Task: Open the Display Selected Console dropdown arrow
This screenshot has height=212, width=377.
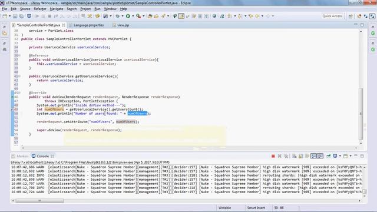Action: point(340,156)
